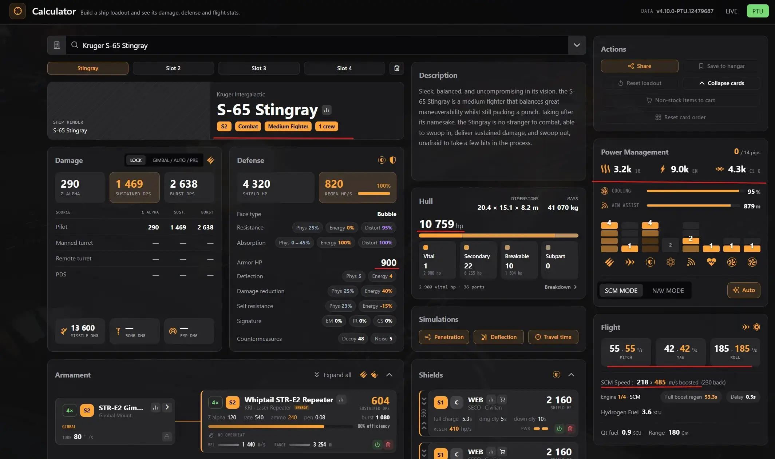The height and width of the screenshot is (459, 775).
Task: Click the weapons icon in the Damage header
Action: [211, 160]
